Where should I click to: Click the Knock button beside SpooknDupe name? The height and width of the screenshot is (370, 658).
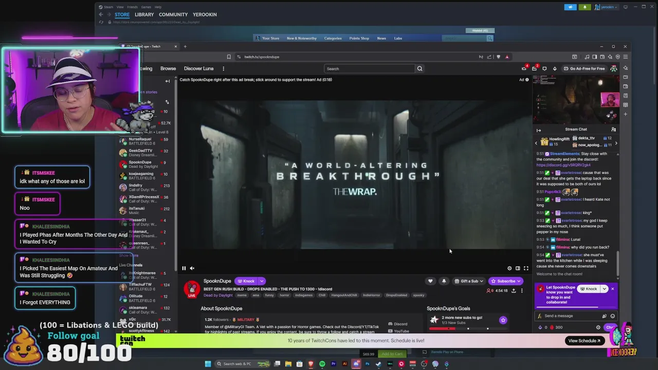[246, 281]
